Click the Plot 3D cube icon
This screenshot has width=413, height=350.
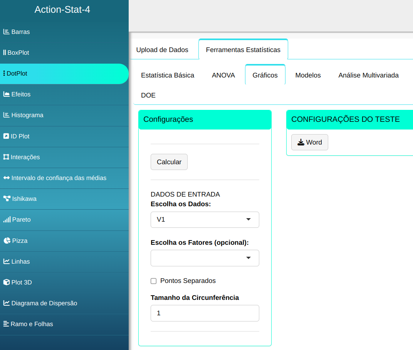(x=7, y=283)
